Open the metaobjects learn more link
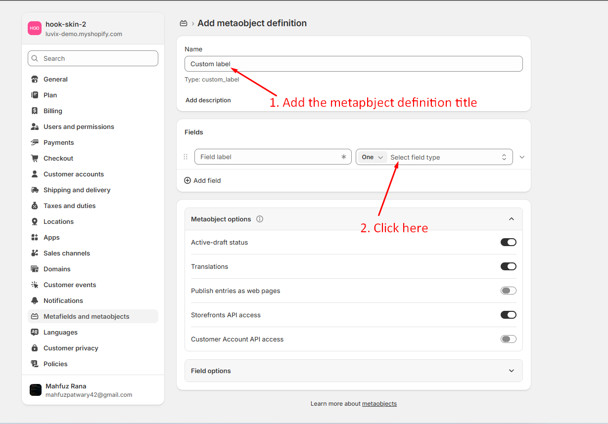Image resolution: width=608 pixels, height=424 pixels. click(379, 404)
